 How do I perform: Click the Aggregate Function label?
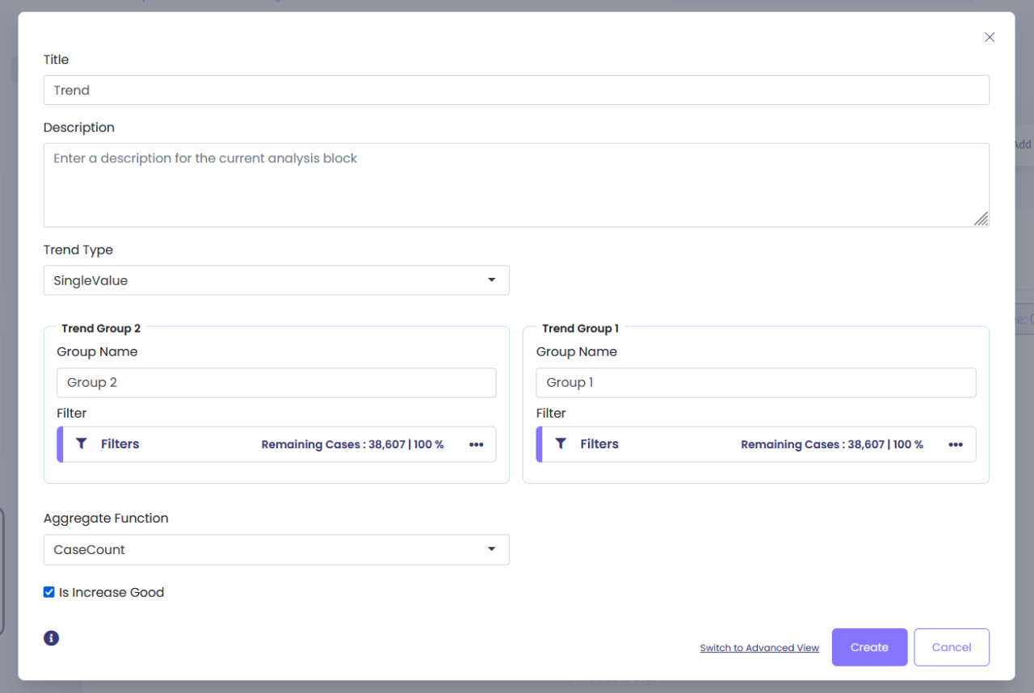point(106,518)
